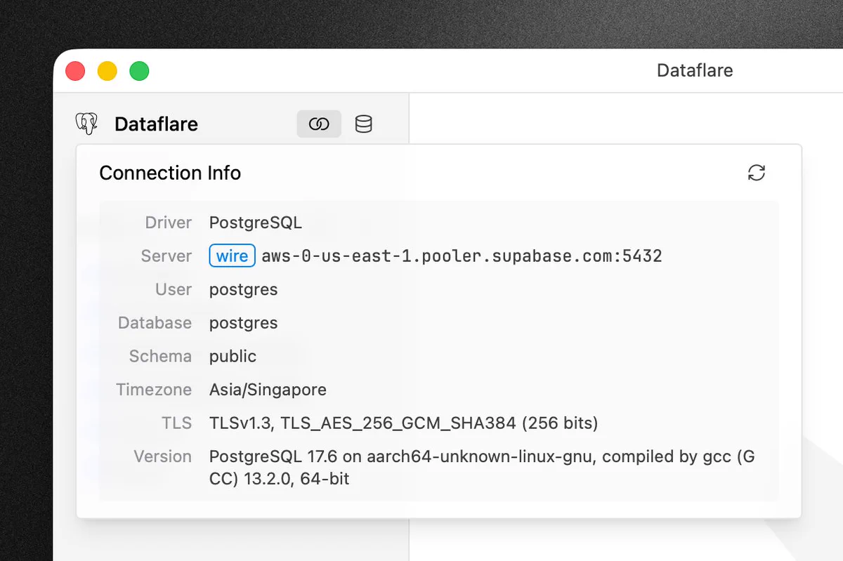Click the PostgreSQL elephant icon beside Dataflare
This screenshot has width=843, height=561.
point(86,124)
